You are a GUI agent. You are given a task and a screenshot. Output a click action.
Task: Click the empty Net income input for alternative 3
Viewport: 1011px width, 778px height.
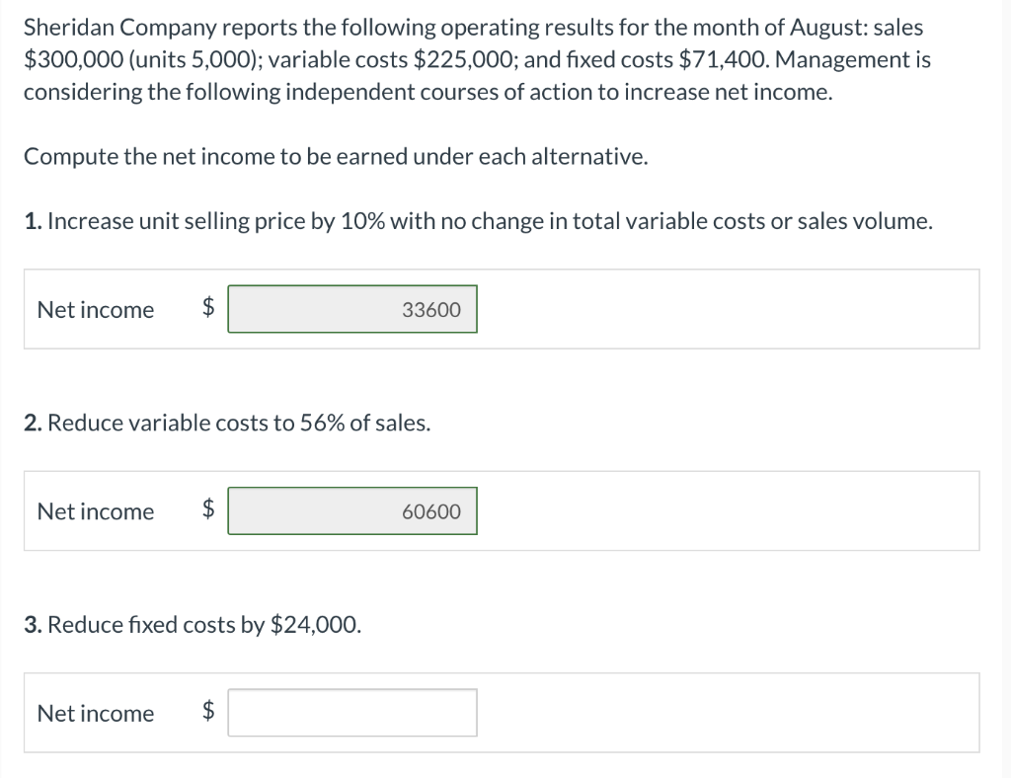[x=351, y=712]
